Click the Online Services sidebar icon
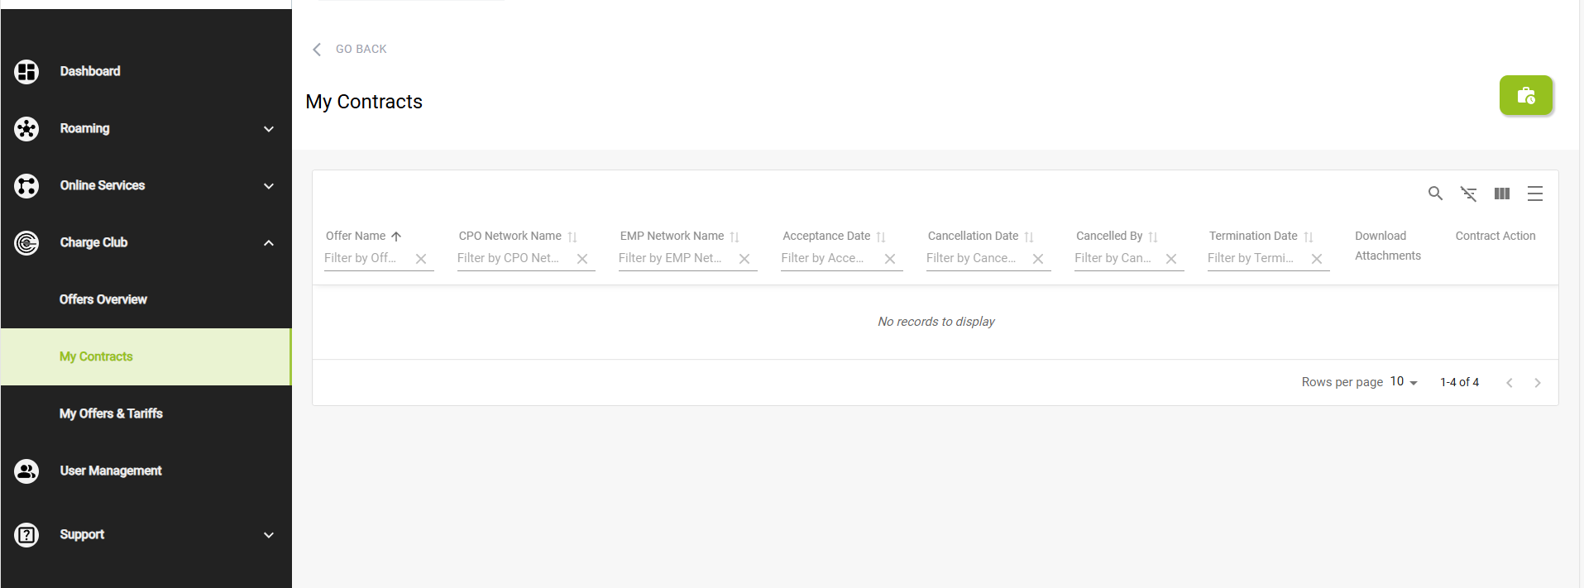 pyautogui.click(x=26, y=186)
